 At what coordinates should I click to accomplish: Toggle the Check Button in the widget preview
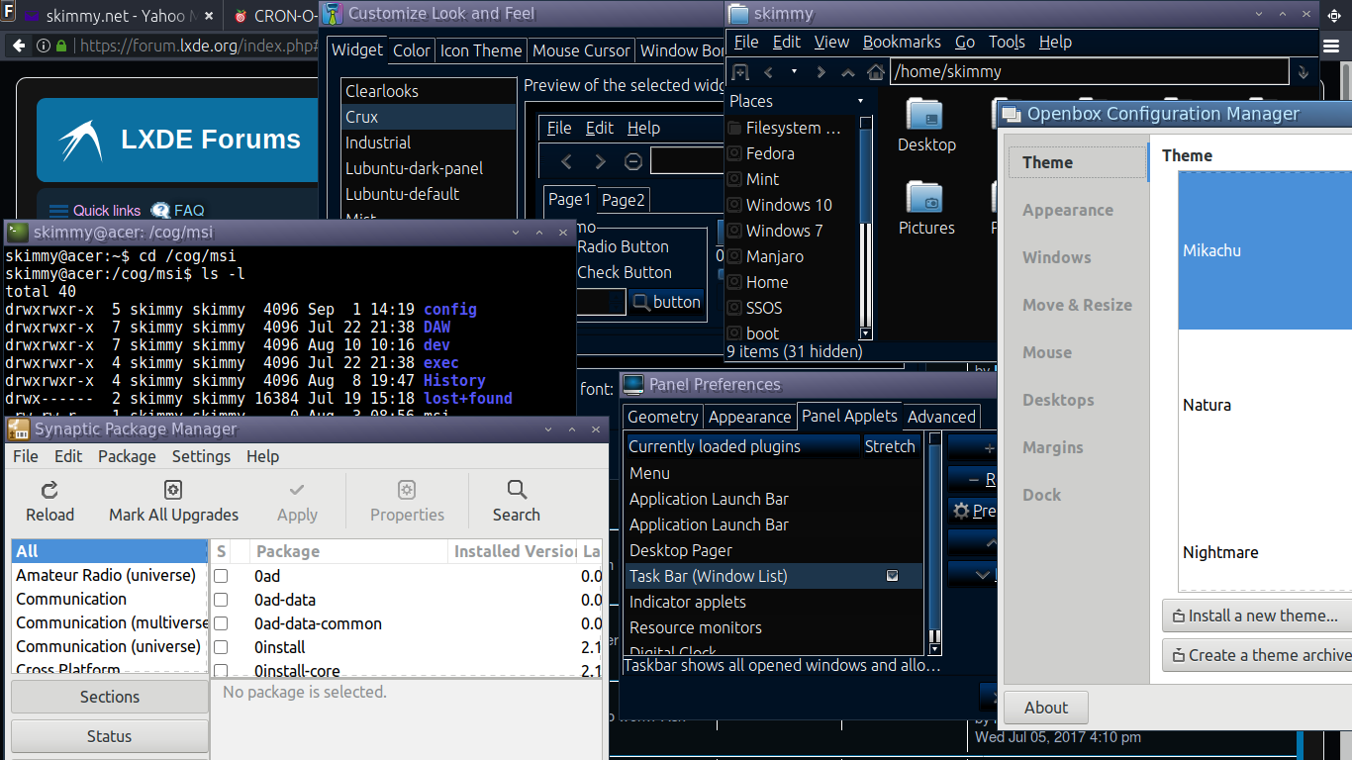[624, 272]
